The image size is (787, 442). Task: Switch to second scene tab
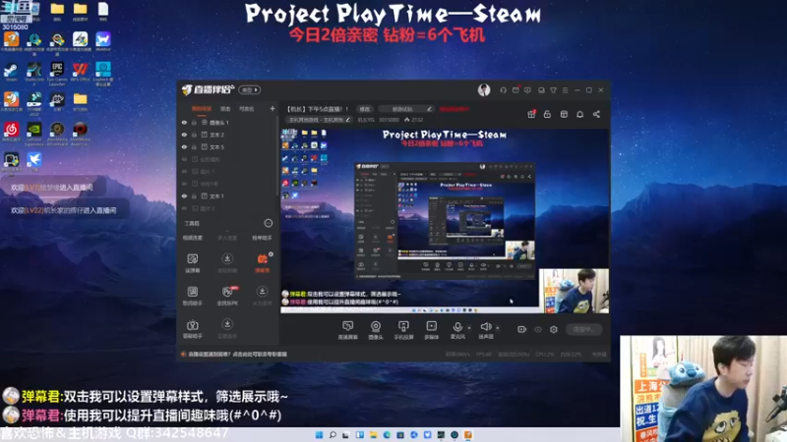point(225,109)
